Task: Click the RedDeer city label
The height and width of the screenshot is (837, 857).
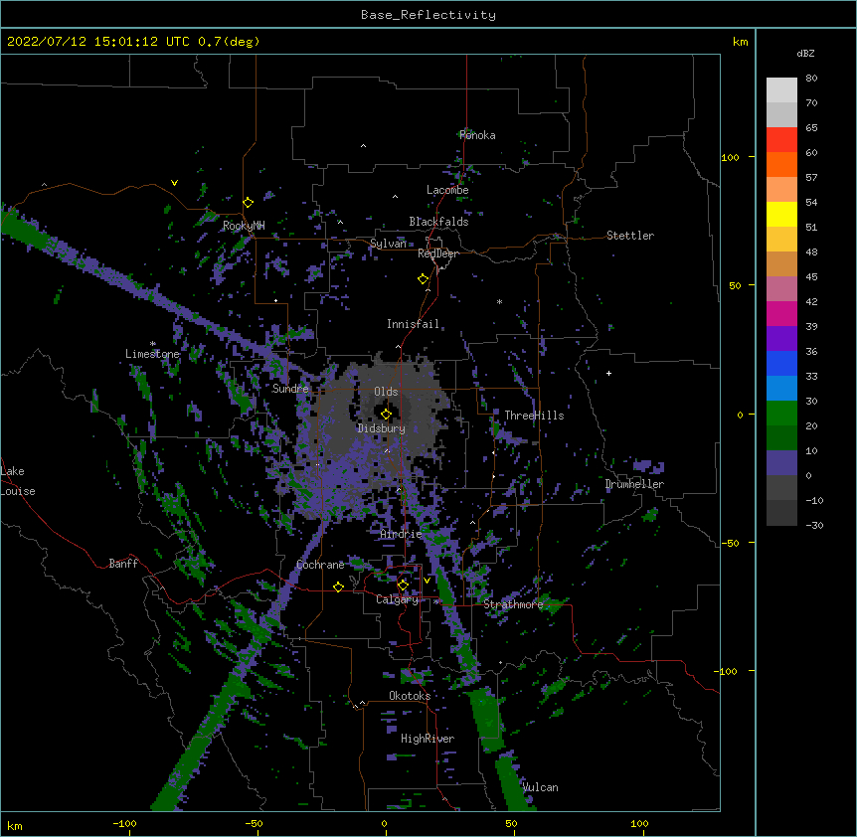Action: point(437,253)
